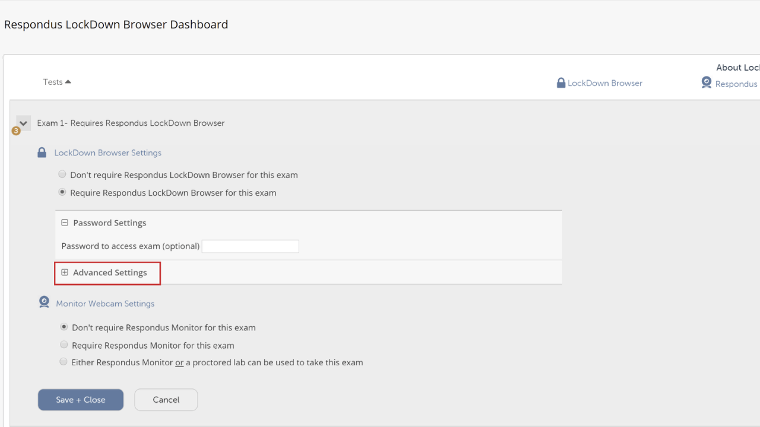This screenshot has width=760, height=427.
Task: Click Save + Close button
Action: pyautogui.click(x=81, y=400)
